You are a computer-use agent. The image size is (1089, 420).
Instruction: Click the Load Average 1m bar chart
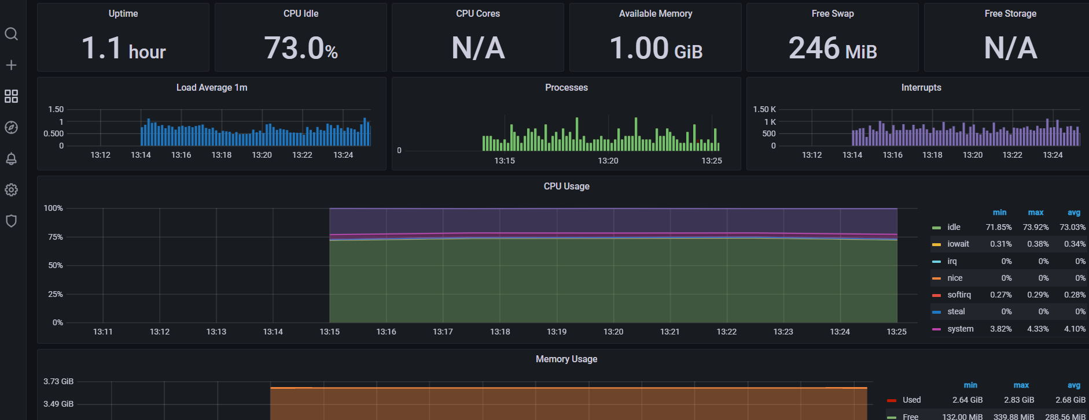255,132
